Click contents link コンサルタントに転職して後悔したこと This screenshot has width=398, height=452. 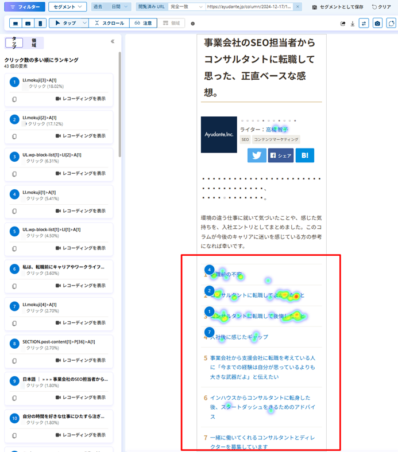pyautogui.click(x=257, y=316)
